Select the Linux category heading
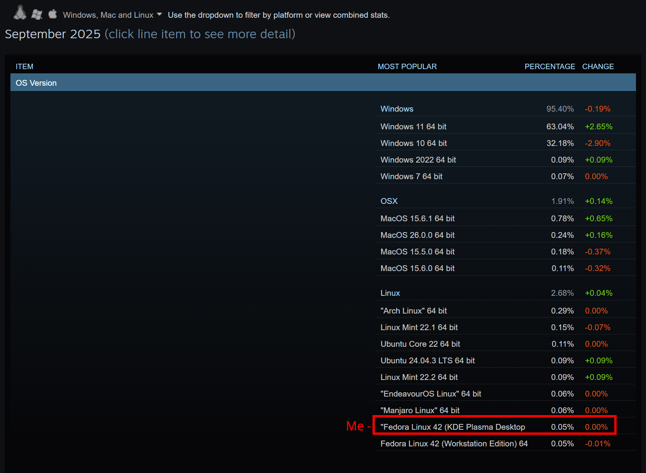 pos(390,293)
